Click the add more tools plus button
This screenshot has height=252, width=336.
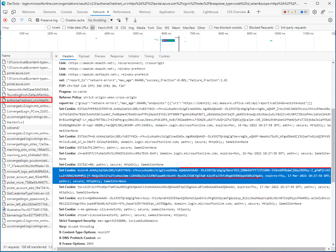[x=258, y=12]
